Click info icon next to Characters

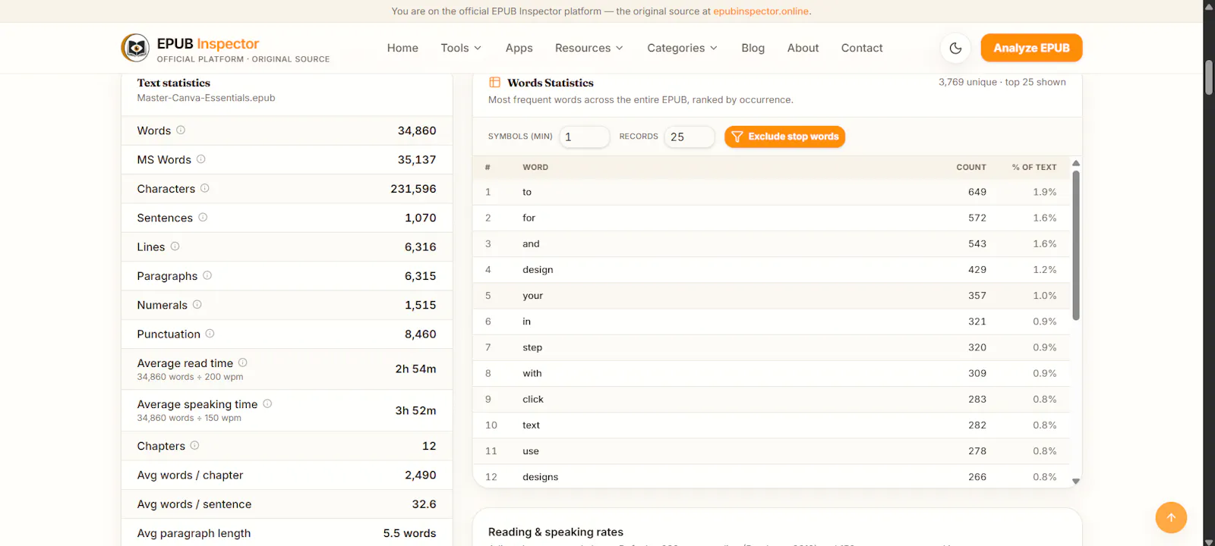(205, 188)
